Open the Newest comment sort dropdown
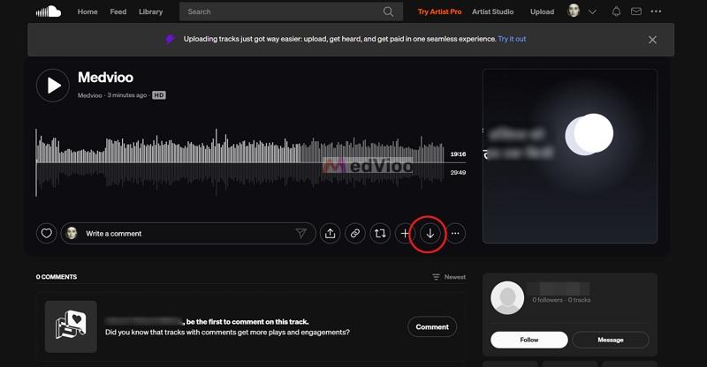 coord(449,277)
